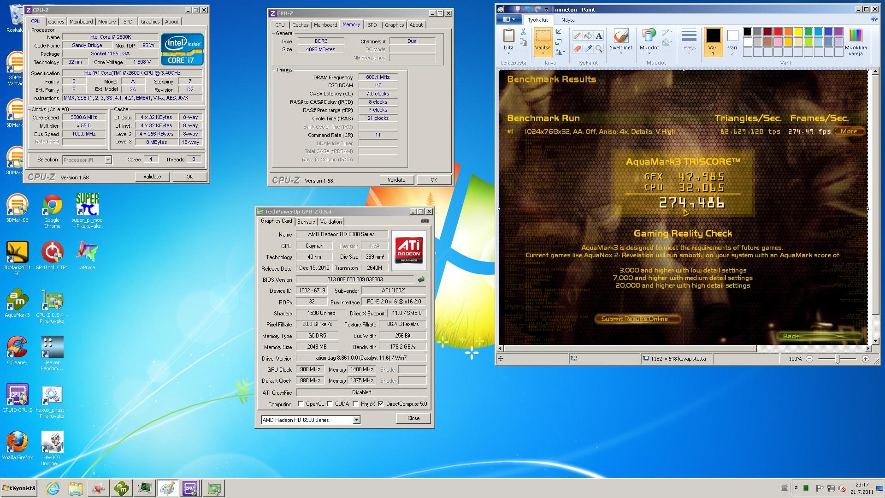Click the AquaMark taskbar button
The image size is (885, 498).
122,488
